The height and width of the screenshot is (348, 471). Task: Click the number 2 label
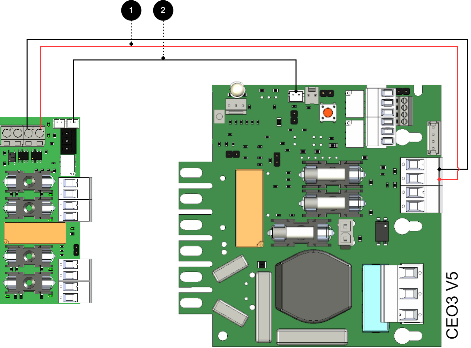pos(163,10)
